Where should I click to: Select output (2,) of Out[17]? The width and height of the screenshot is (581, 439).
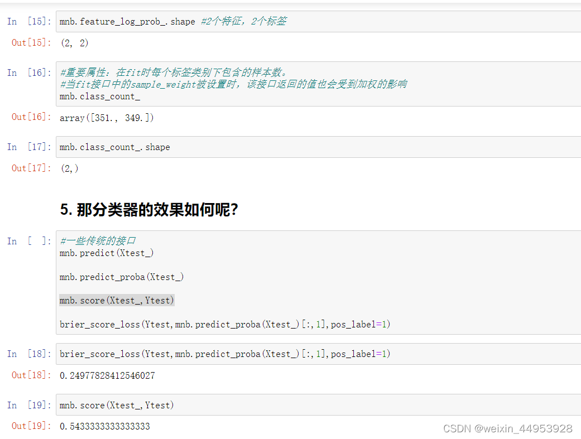[69, 168]
